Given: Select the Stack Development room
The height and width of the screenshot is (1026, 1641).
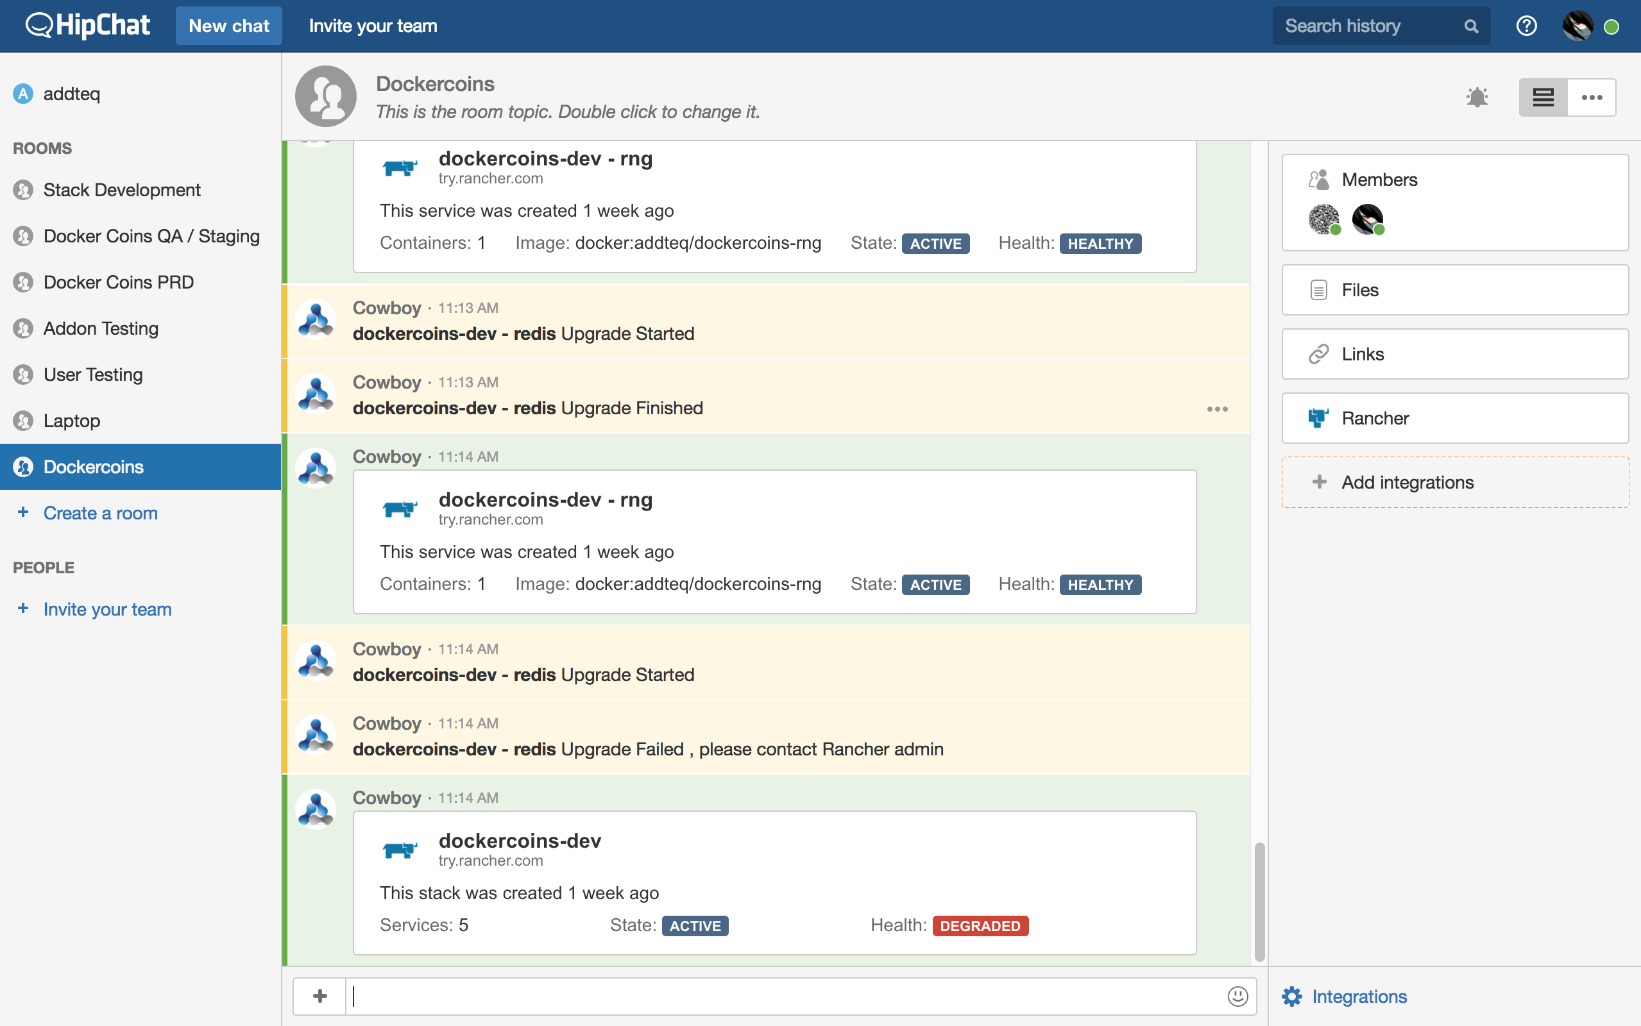Looking at the screenshot, I should point(121,190).
